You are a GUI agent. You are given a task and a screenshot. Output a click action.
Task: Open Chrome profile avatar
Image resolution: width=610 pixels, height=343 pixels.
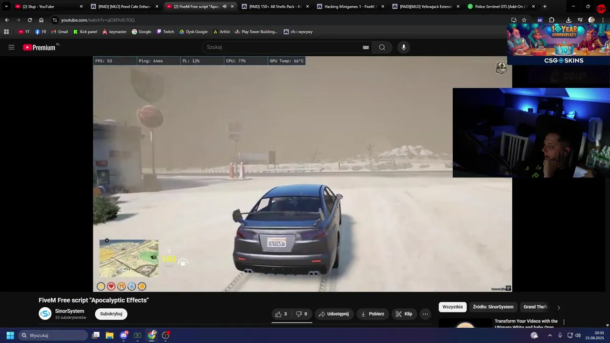(591, 20)
